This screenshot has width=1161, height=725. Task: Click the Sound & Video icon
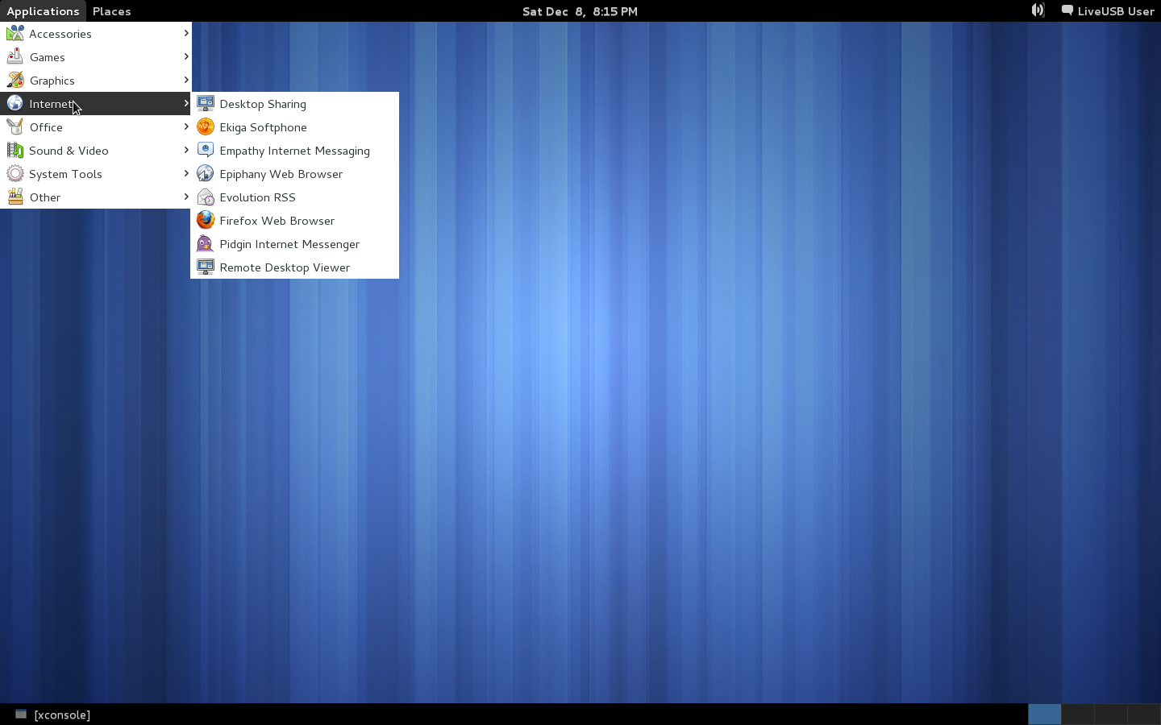pos(15,150)
